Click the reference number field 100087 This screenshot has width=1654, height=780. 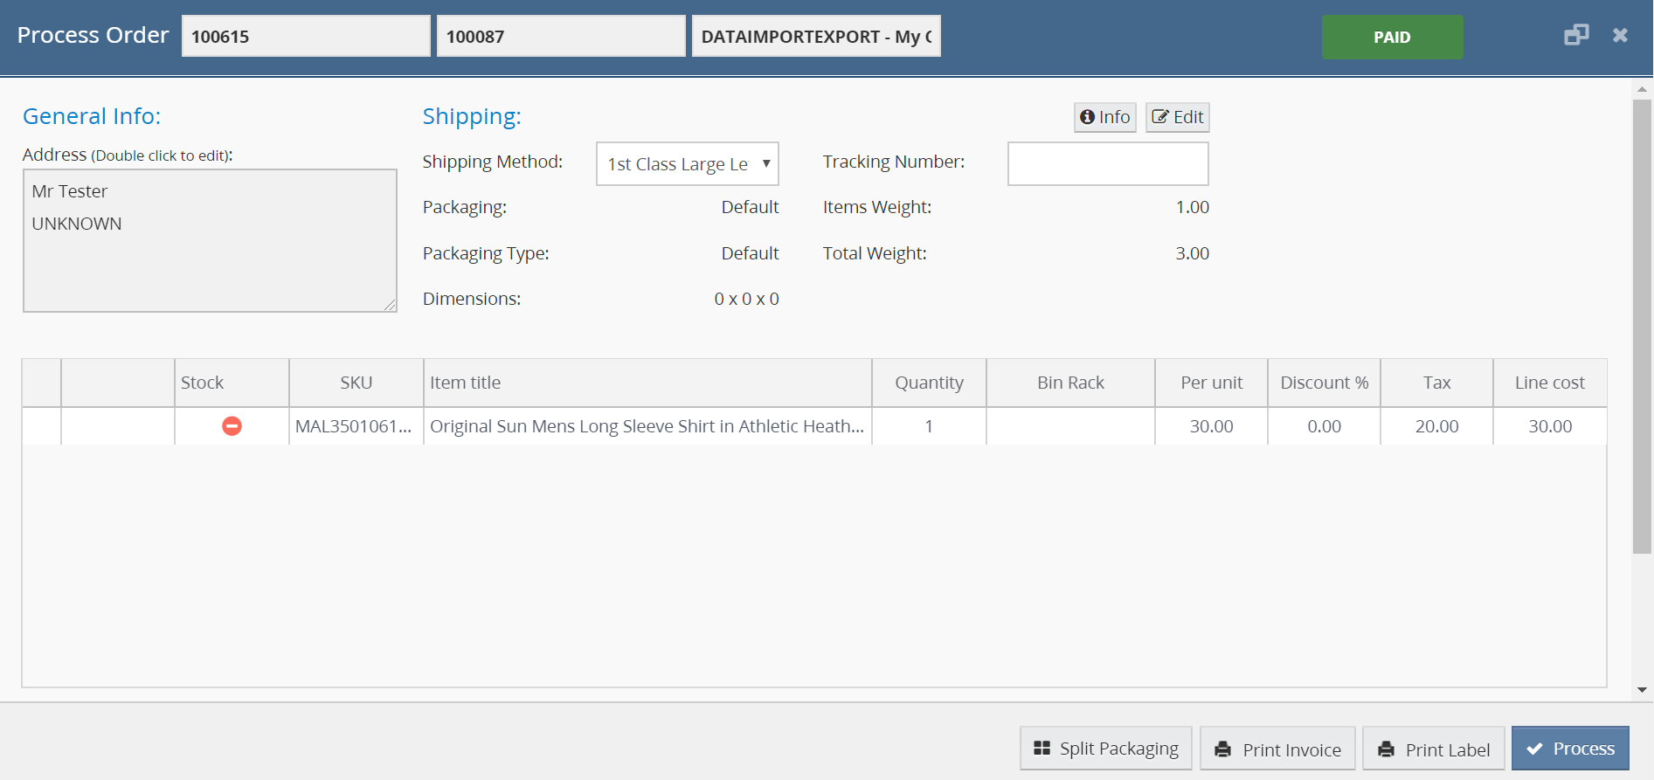(x=560, y=37)
